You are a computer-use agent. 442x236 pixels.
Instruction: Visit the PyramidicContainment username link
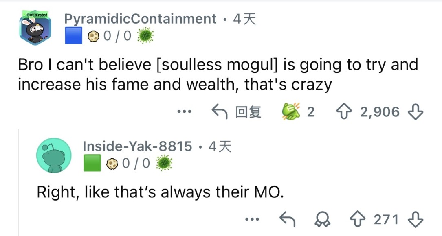pyautogui.click(x=140, y=19)
